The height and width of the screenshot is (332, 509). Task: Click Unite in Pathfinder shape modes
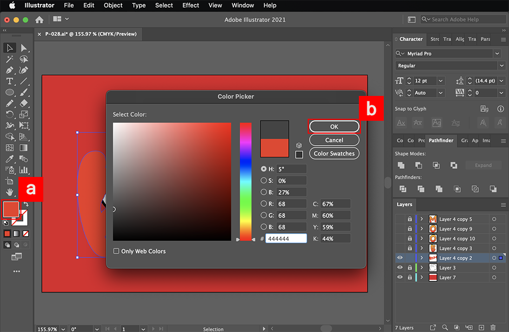[401, 165]
